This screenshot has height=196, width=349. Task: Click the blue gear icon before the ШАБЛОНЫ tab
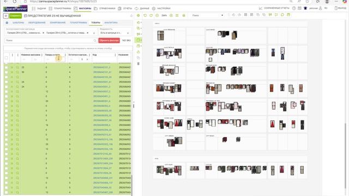point(7,23)
